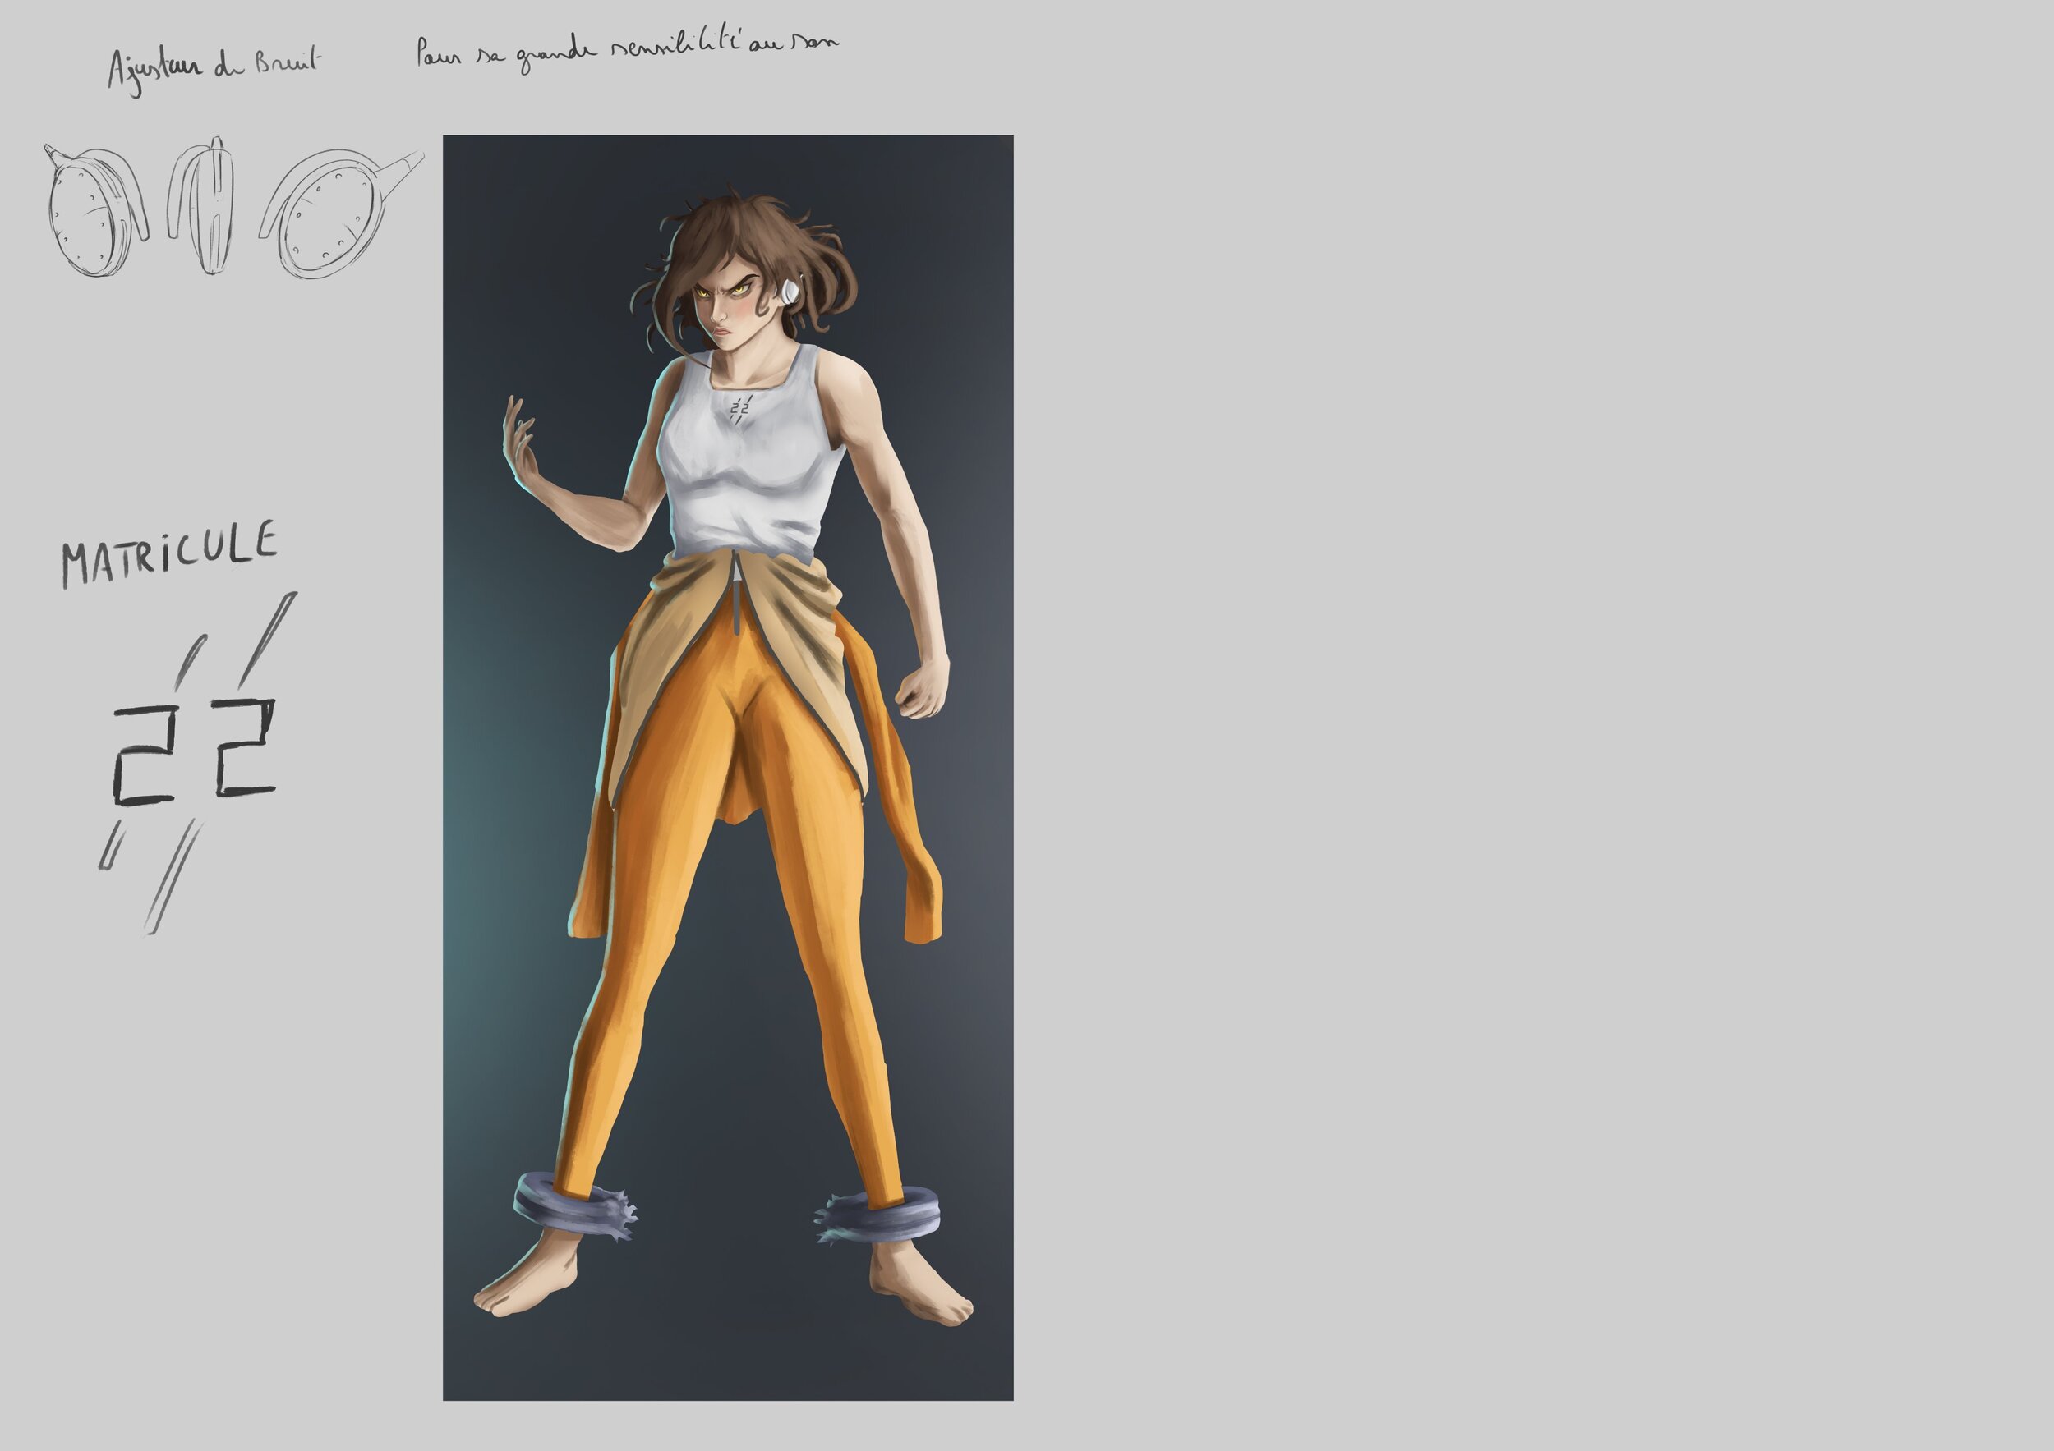
Task: Select the 'Pour sa grande sensibilité au son' note
Action: 626,49
